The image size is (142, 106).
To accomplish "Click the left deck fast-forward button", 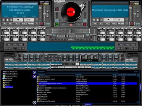I will pos(10,24).
